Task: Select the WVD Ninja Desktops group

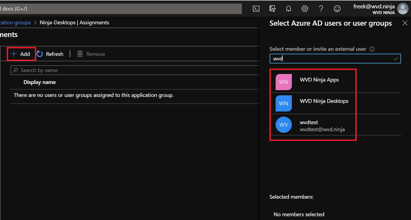Action: 335,103
